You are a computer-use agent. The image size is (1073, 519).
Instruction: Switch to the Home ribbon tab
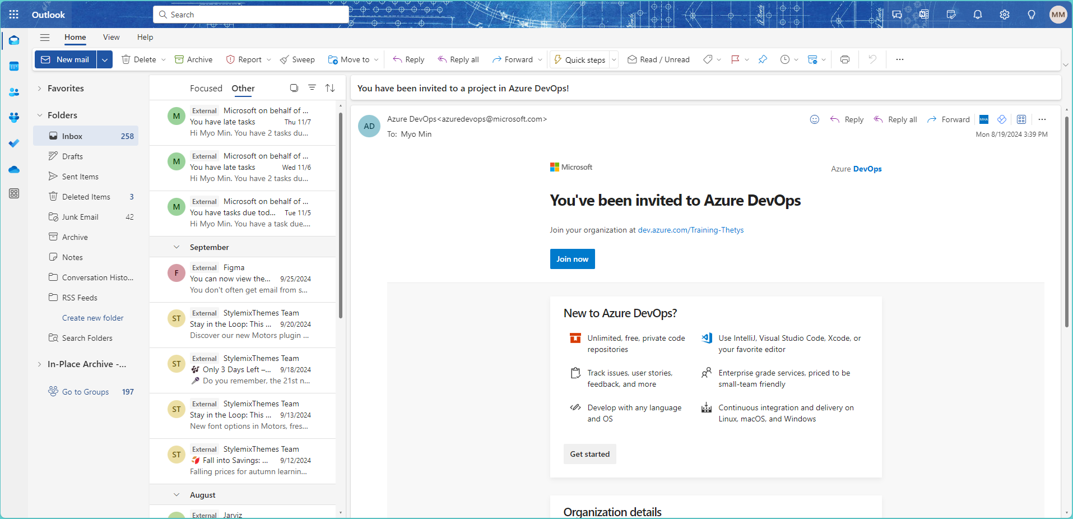click(75, 38)
